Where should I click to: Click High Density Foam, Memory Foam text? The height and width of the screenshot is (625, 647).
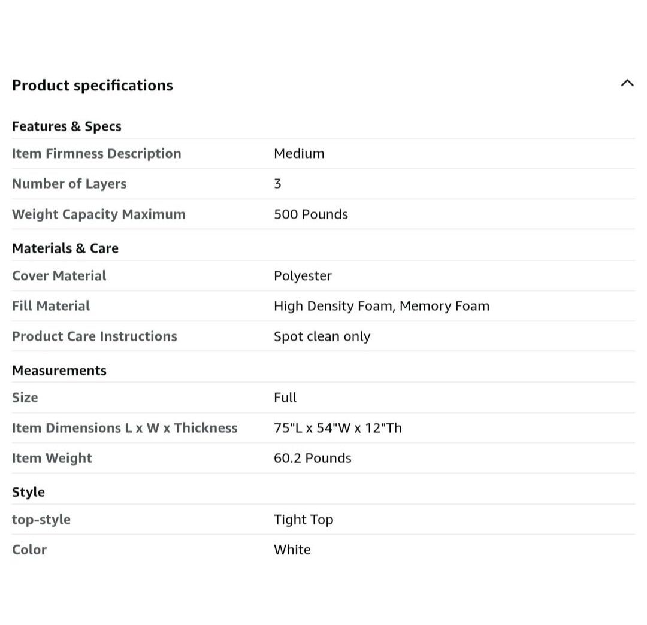(381, 306)
